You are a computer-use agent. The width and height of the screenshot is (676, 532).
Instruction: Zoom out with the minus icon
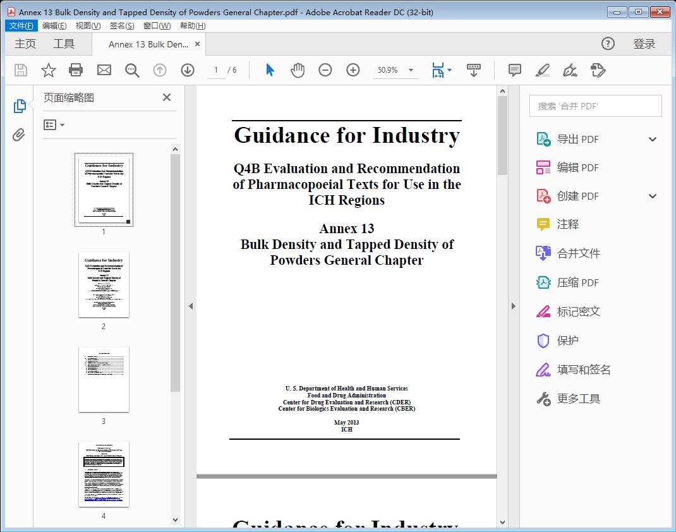[x=325, y=70]
